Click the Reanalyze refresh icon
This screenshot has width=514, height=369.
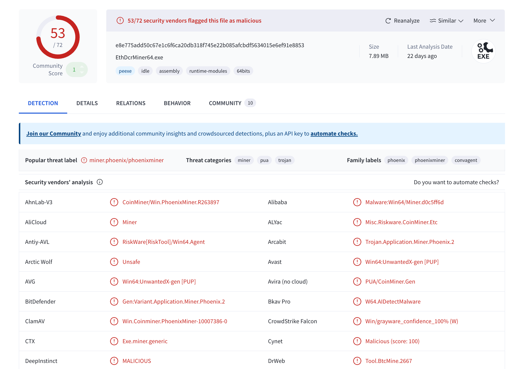click(388, 21)
